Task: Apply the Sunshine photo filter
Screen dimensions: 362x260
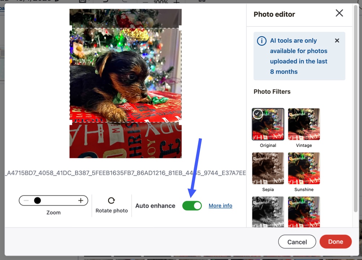Action: (304, 168)
